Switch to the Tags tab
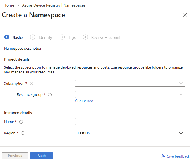The image size is (190, 163). (x=72, y=37)
